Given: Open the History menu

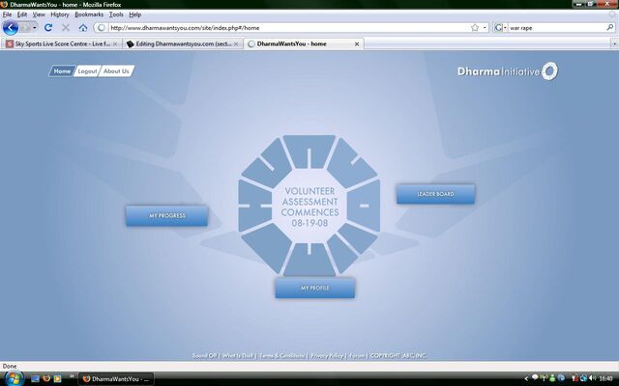Looking at the screenshot, I should tap(60, 14).
